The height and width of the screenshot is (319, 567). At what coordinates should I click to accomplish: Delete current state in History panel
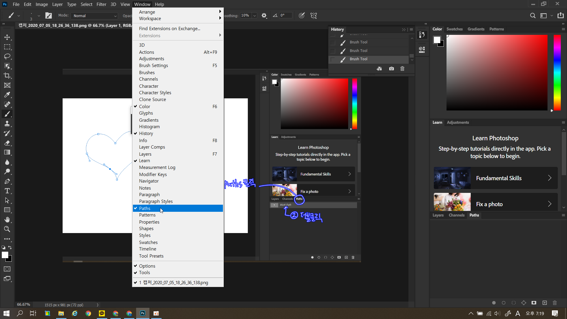click(x=402, y=69)
